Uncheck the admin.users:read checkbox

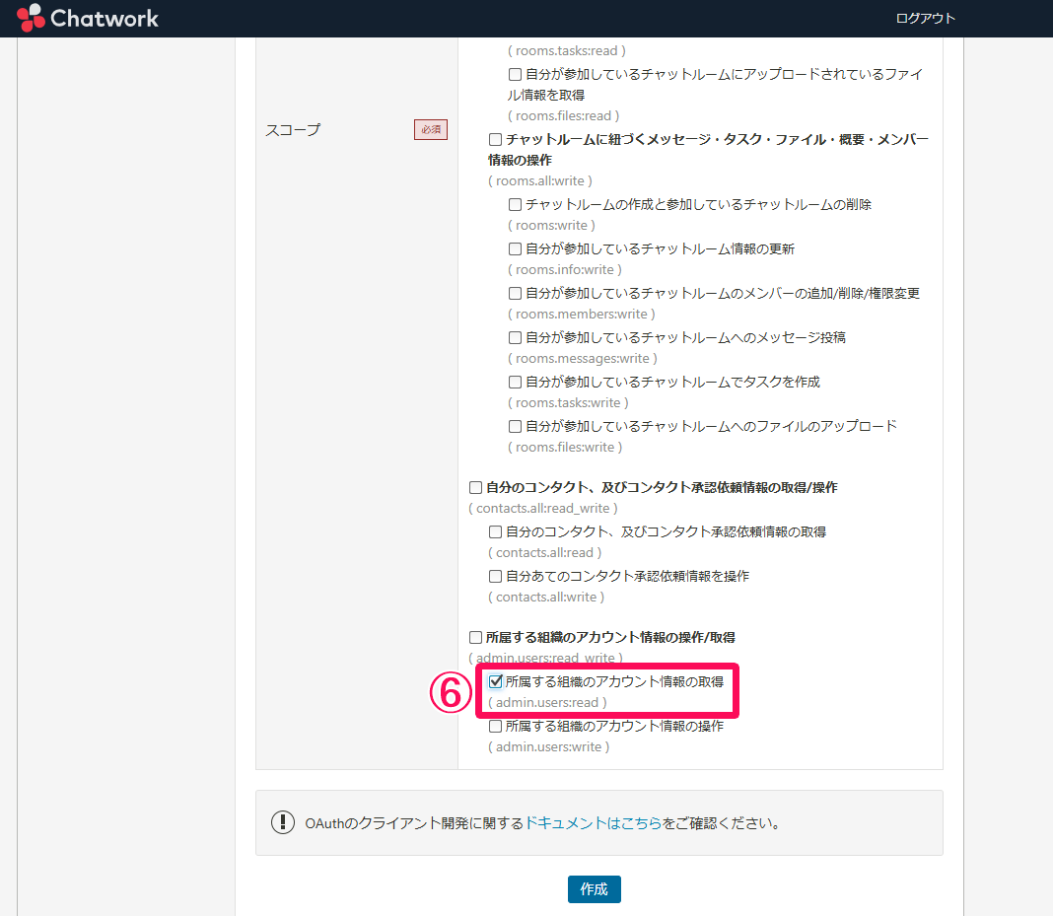[x=496, y=681]
